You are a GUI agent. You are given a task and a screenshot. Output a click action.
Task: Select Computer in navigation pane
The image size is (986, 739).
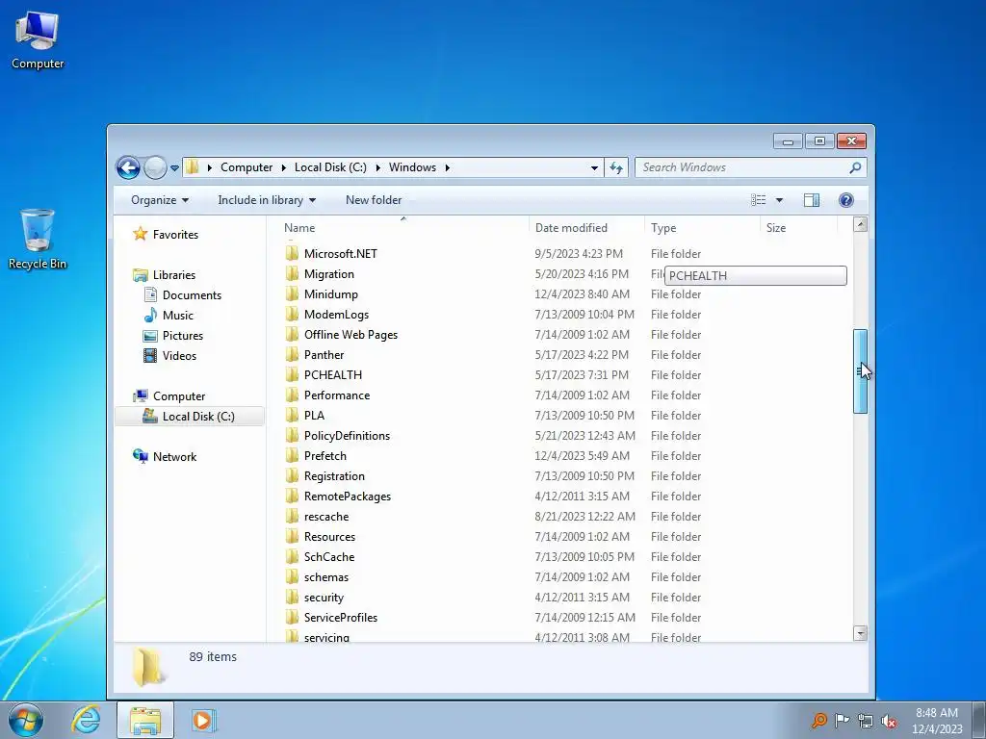[178, 395]
